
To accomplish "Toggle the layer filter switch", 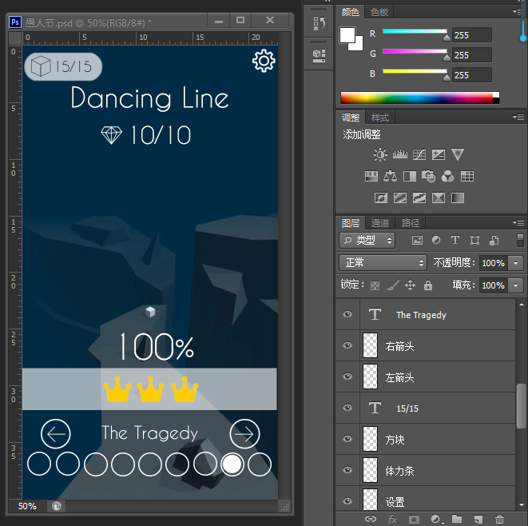I will [x=520, y=241].
